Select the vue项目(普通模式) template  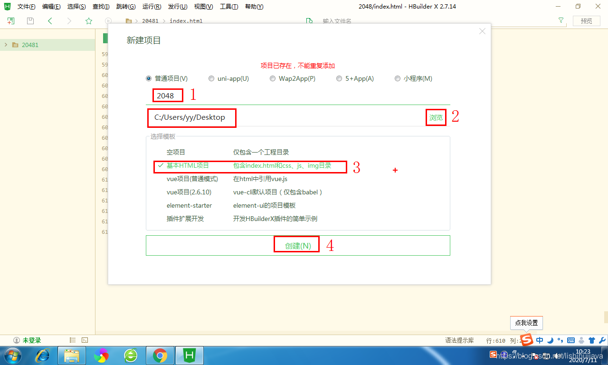click(x=298, y=179)
